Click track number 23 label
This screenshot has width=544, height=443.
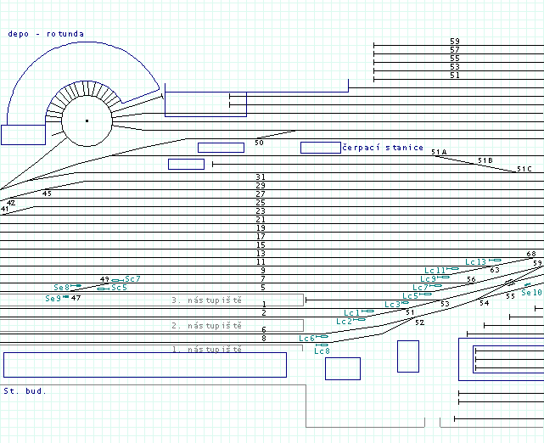[261, 211]
